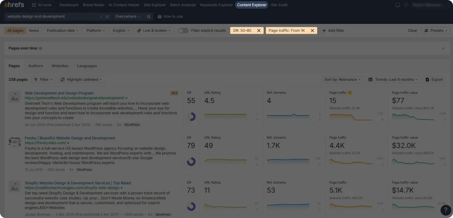Open the Live & broken dropdown
Screen dimensions: 453x218
[154, 31]
